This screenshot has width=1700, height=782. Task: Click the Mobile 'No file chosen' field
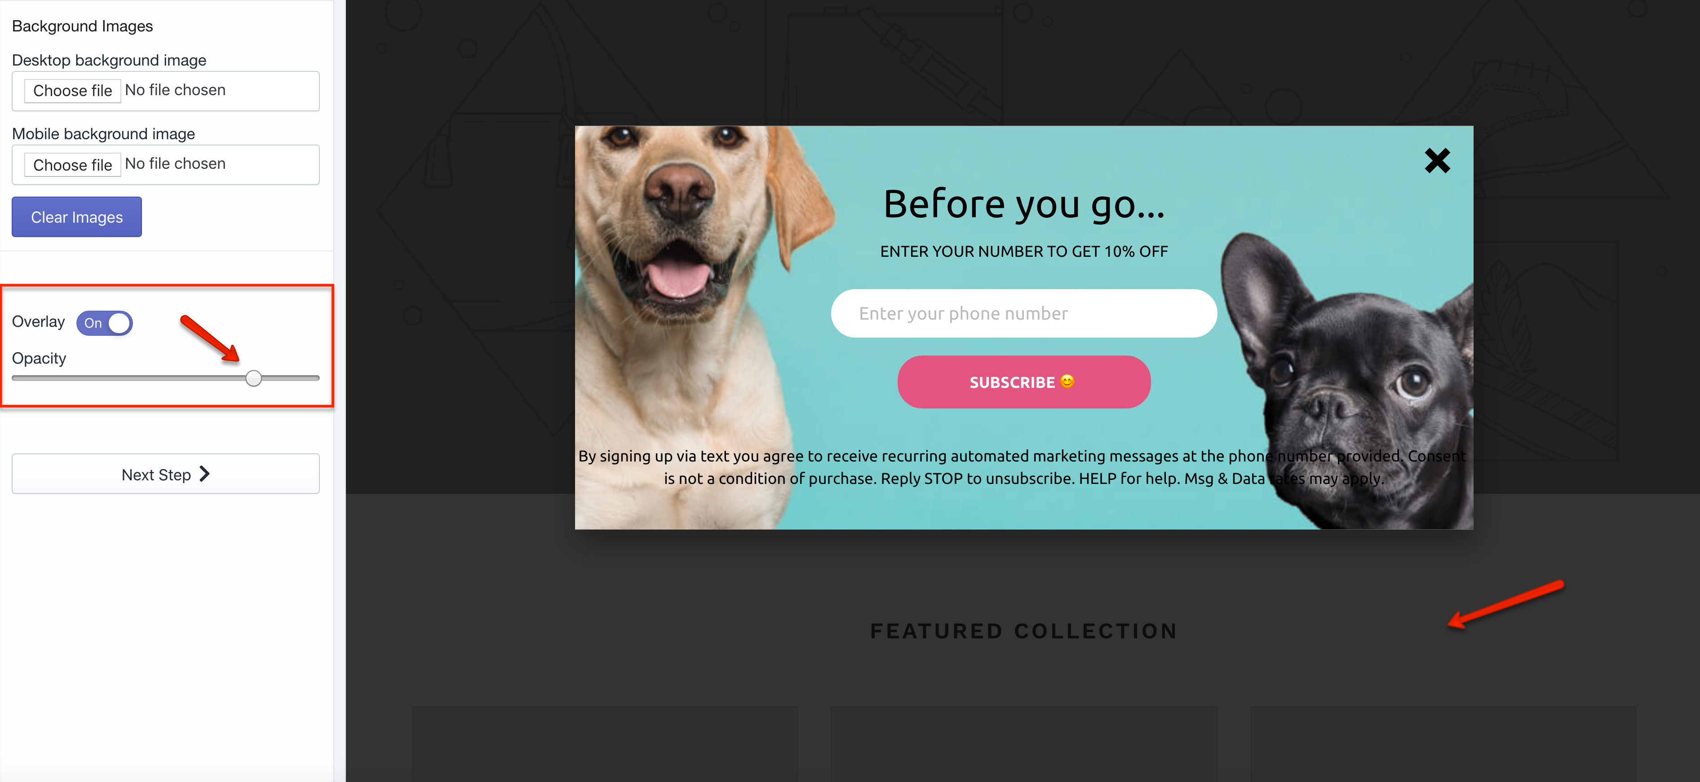[175, 164]
